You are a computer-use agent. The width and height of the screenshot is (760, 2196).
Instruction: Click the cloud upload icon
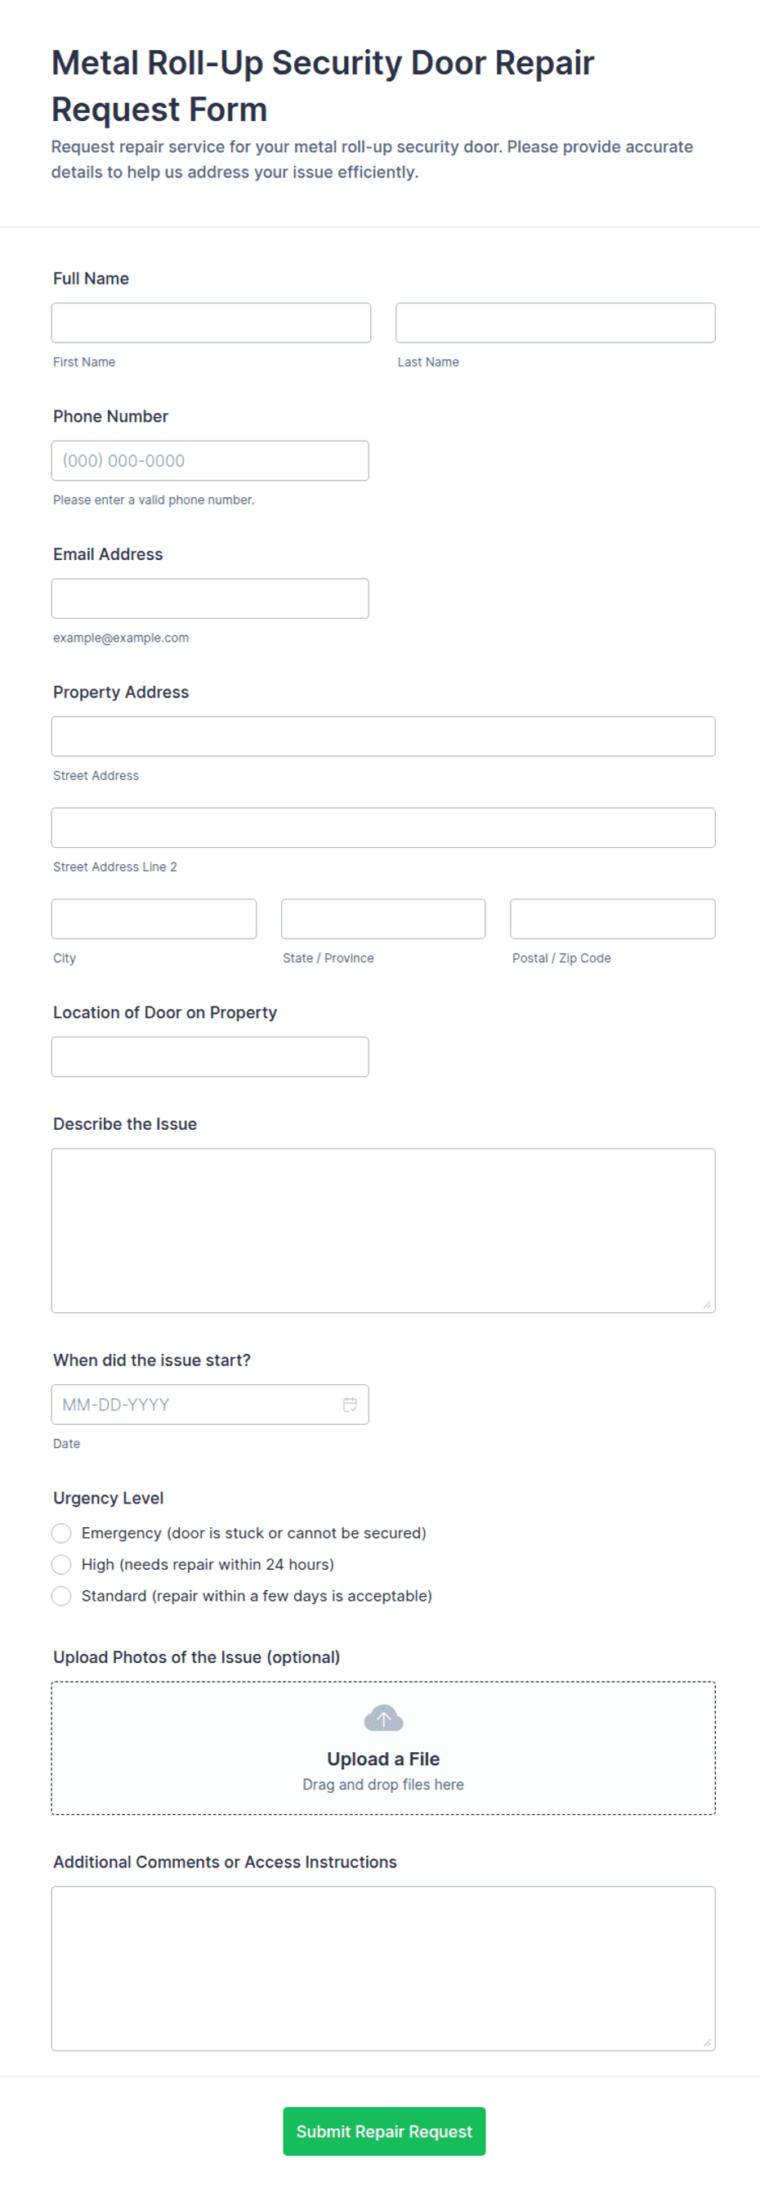point(383,1718)
